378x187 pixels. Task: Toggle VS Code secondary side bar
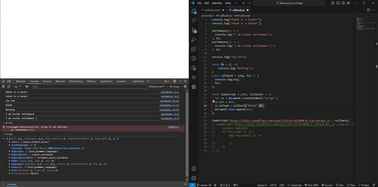pyautogui.click(x=343, y=3)
